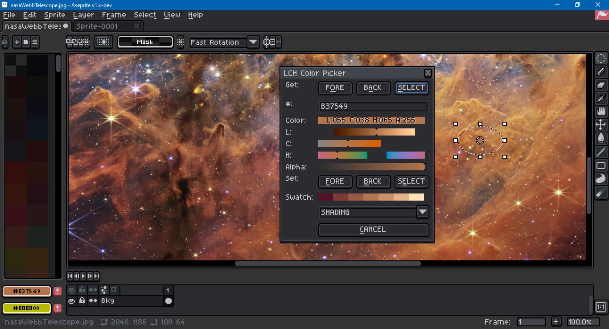This screenshot has width=609, height=329.
Task: Select the elliptical marquee tool
Action: [601, 58]
